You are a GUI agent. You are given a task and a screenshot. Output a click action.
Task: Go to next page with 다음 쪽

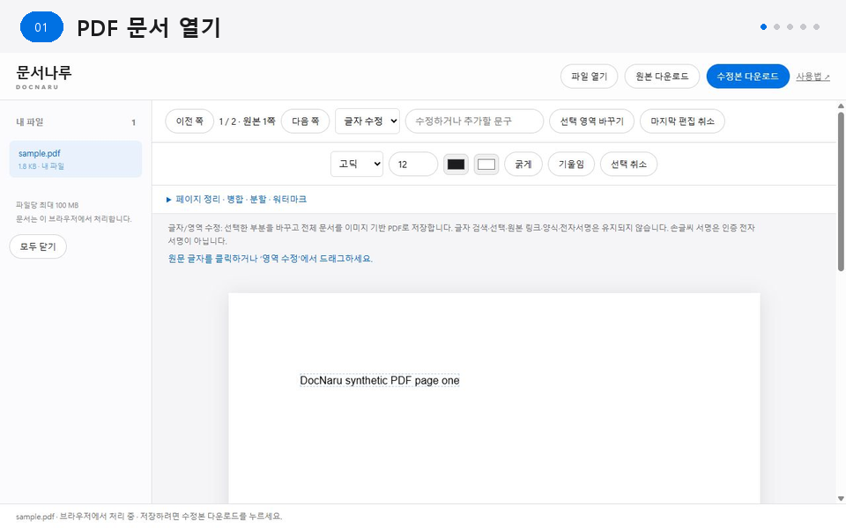tap(306, 121)
